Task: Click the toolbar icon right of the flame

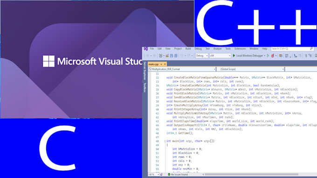Action: (x=281, y=56)
